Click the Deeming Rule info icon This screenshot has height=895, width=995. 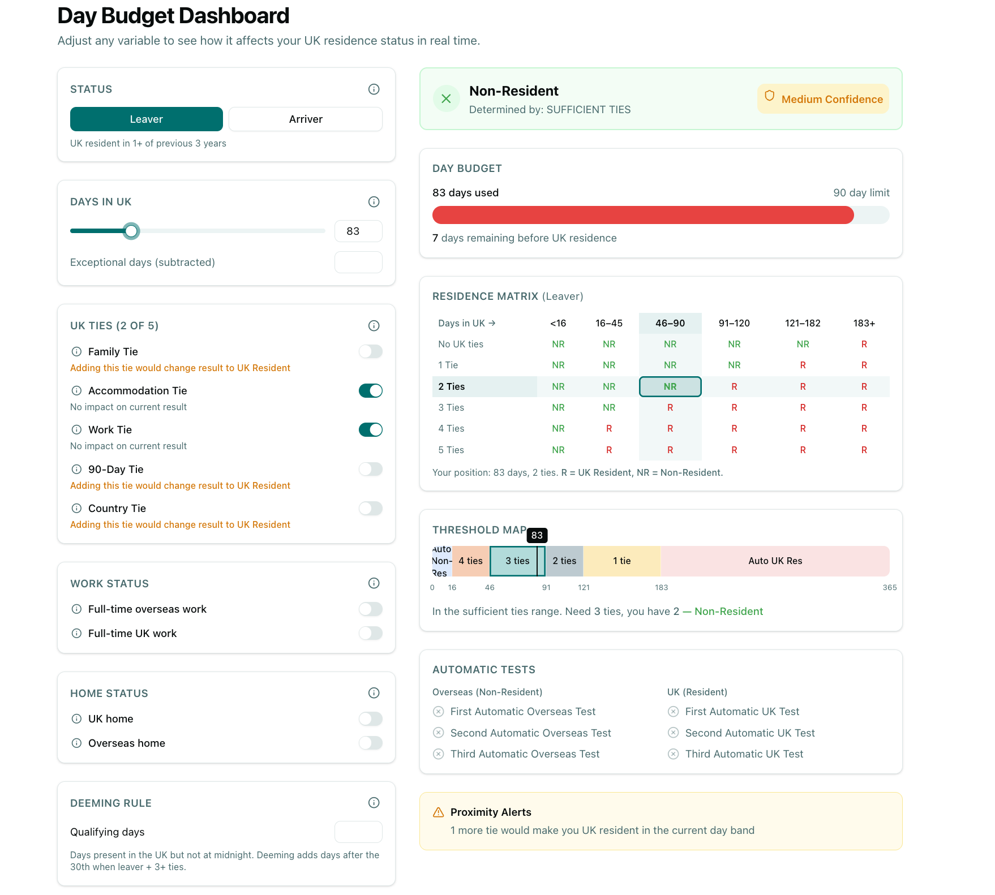click(x=374, y=802)
